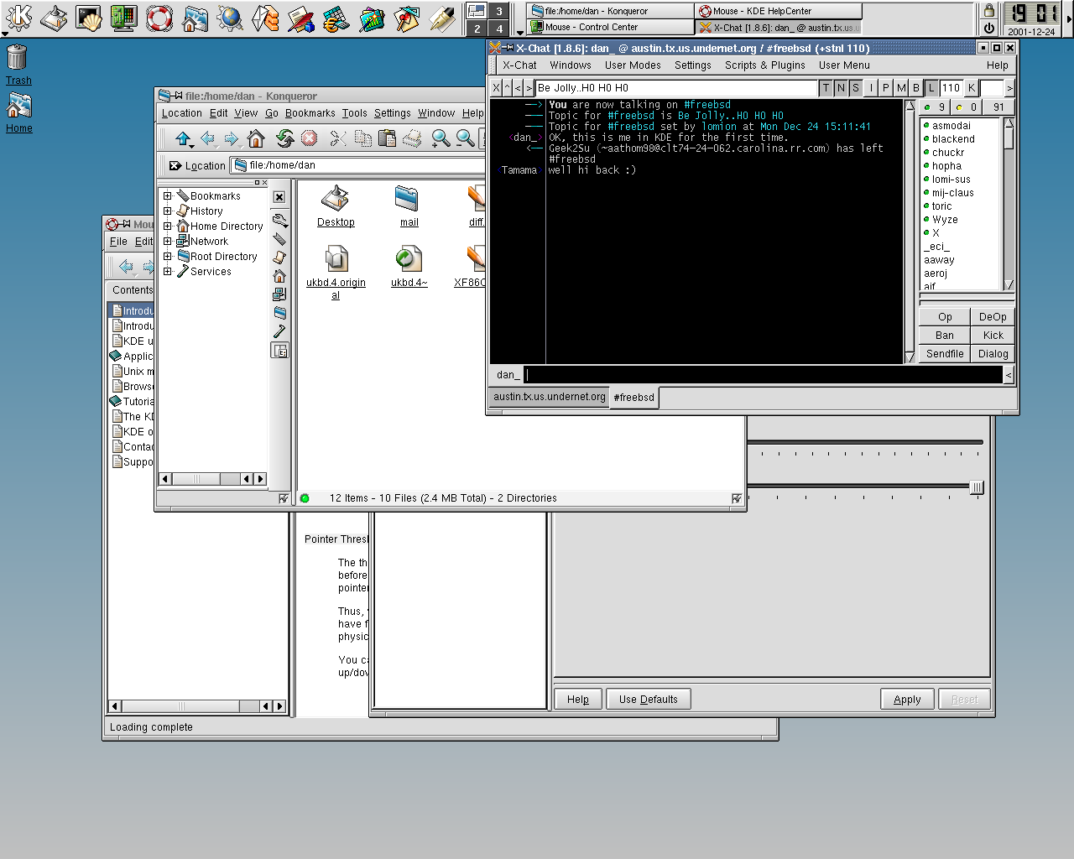Viewport: 1074px width, 859px height.
Task: Switch to virtual desktop 3 in pager
Action: tap(498, 11)
